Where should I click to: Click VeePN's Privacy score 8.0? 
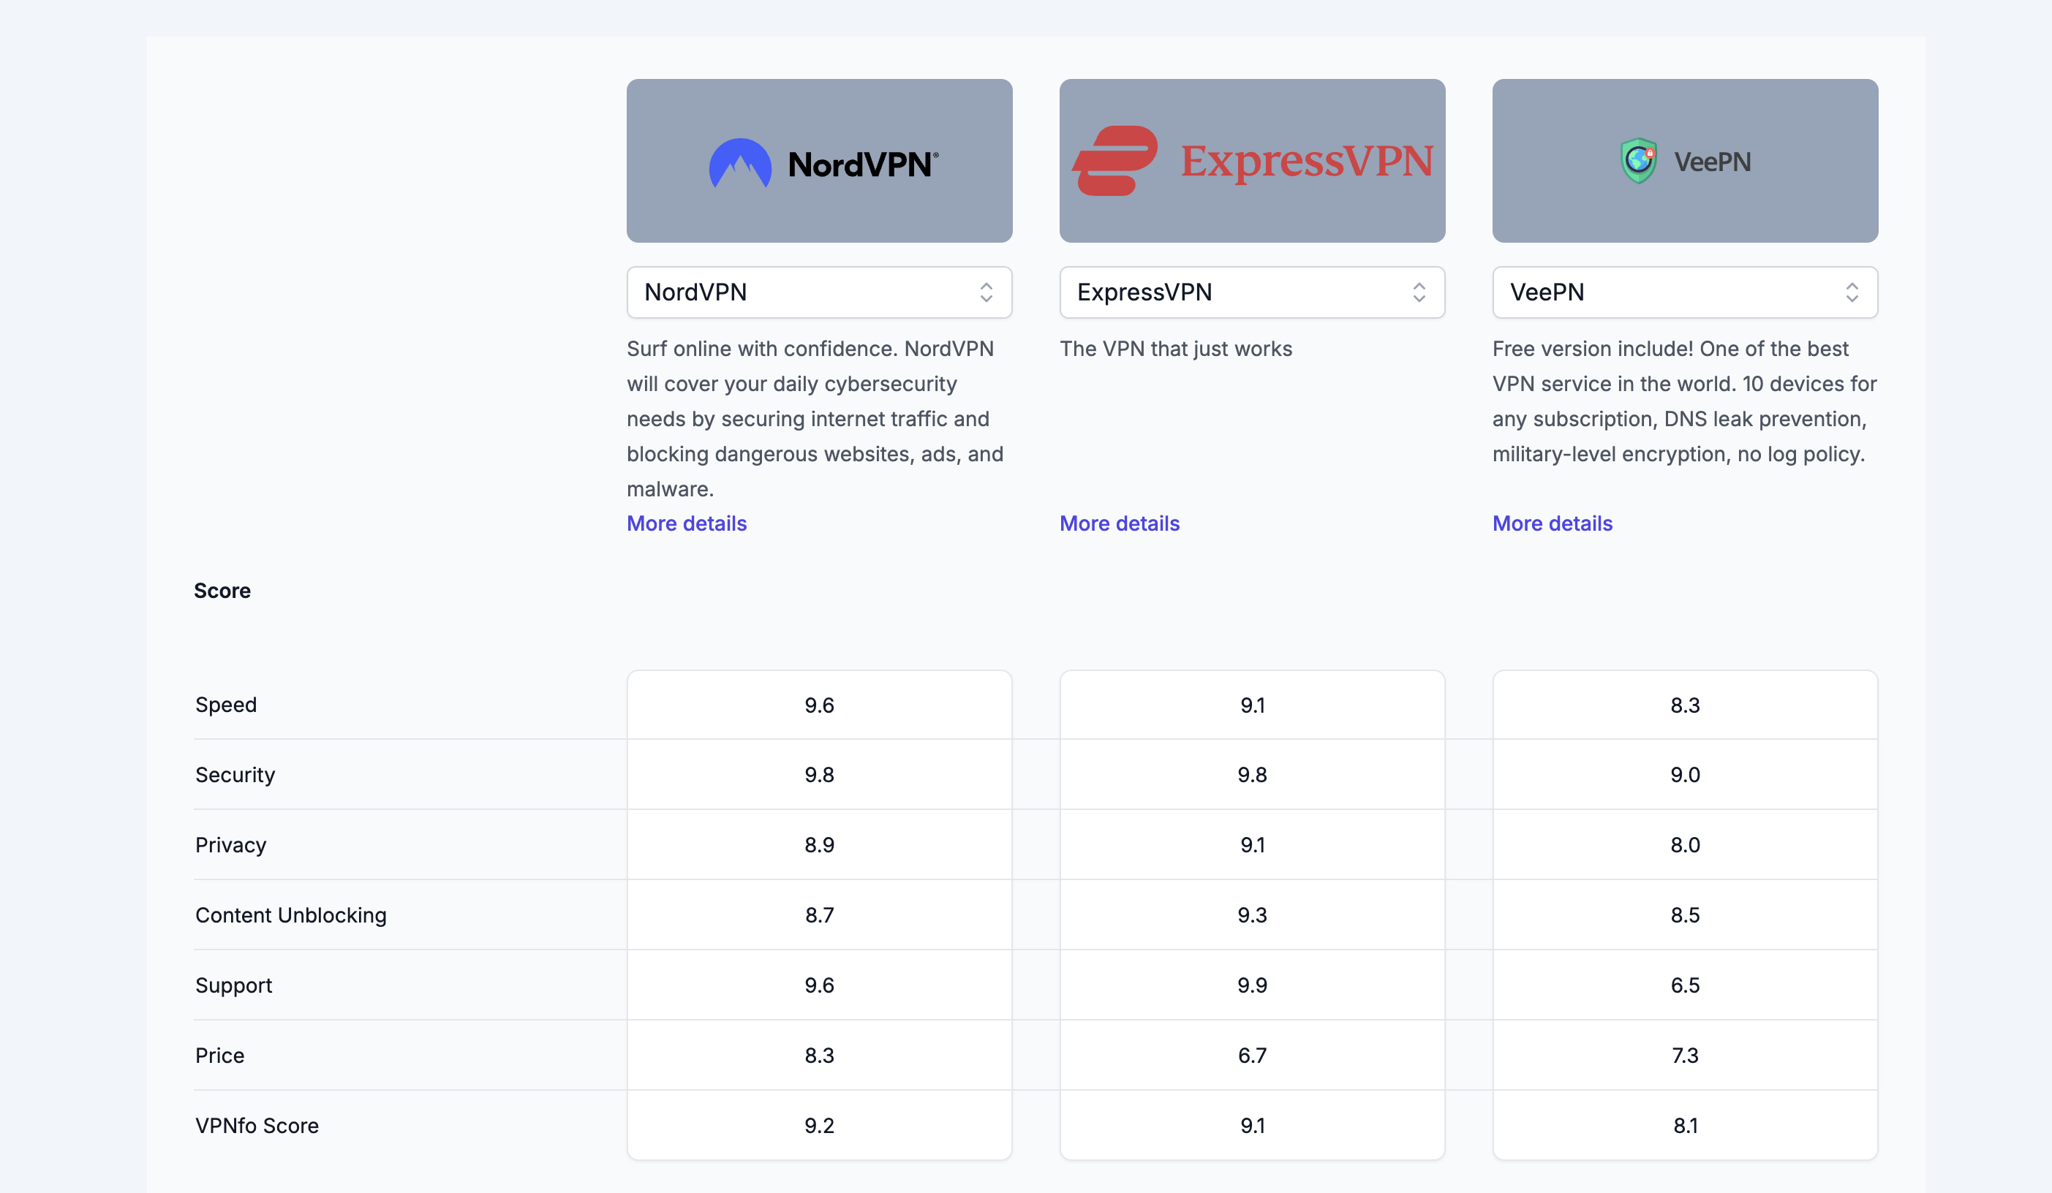click(x=1685, y=845)
